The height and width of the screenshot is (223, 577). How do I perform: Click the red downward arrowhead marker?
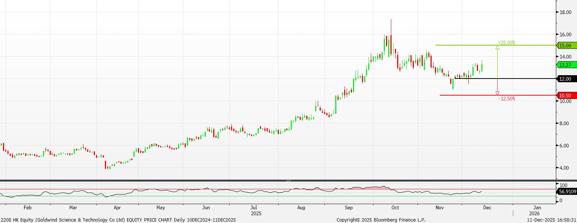[497, 93]
